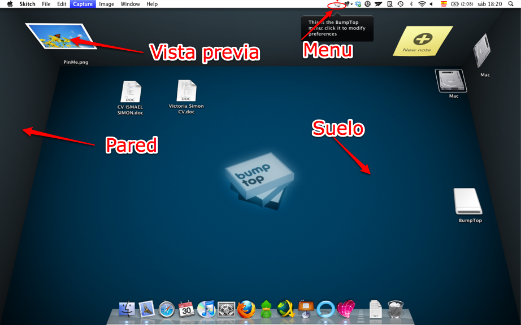Open the Edit menu

[62, 4]
